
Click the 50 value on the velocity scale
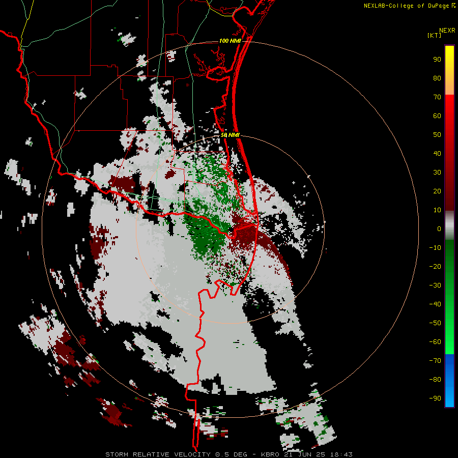pos(437,135)
